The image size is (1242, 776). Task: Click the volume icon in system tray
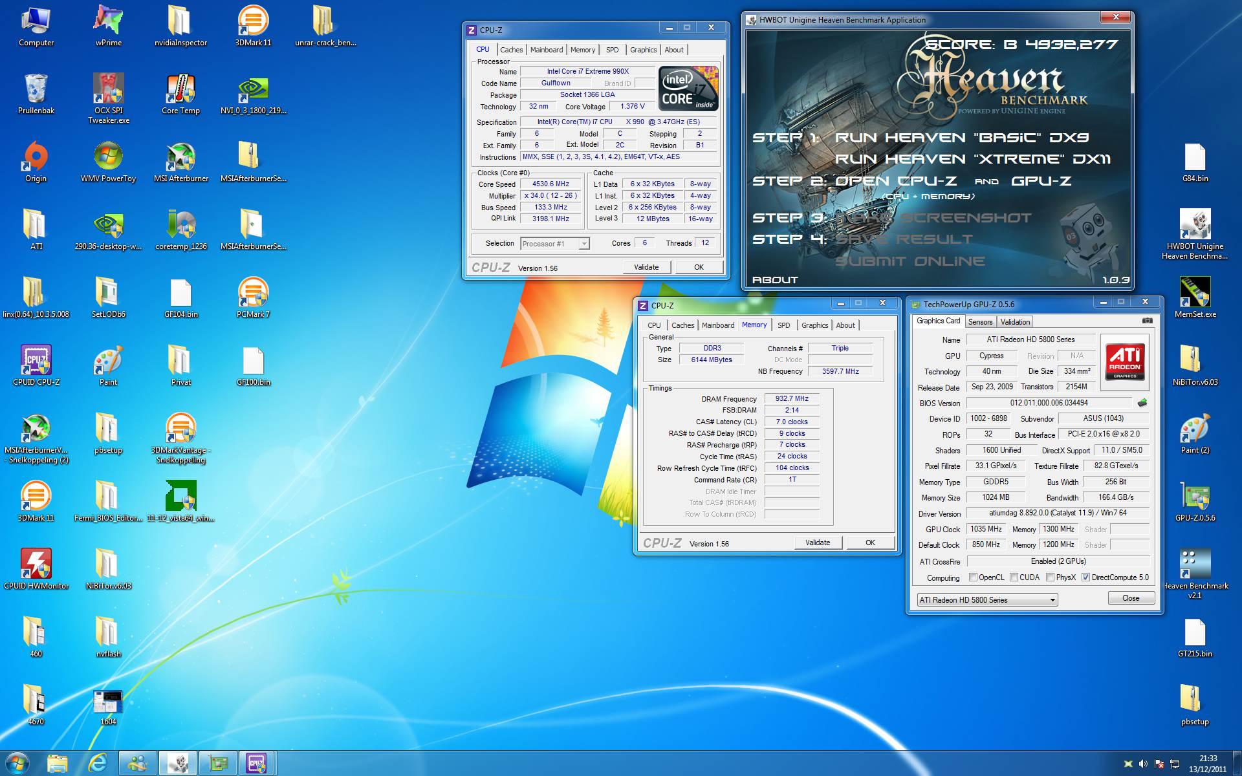(1143, 764)
